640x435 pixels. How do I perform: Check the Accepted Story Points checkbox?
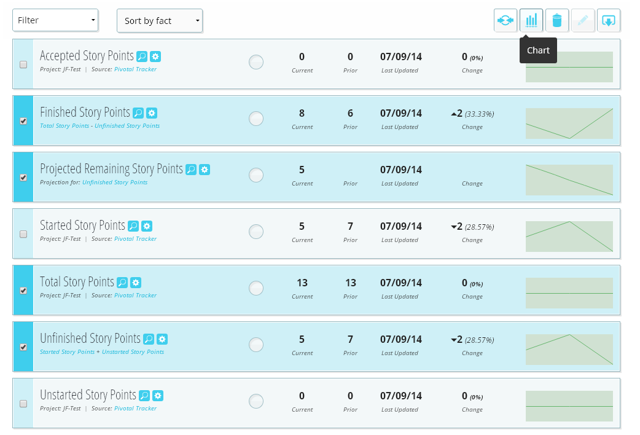pyautogui.click(x=23, y=65)
